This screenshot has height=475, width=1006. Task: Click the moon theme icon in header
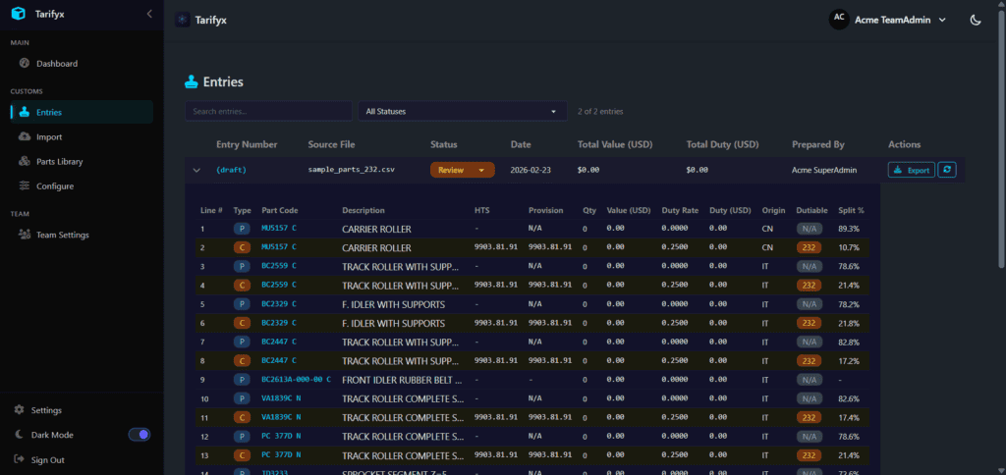pyautogui.click(x=976, y=20)
